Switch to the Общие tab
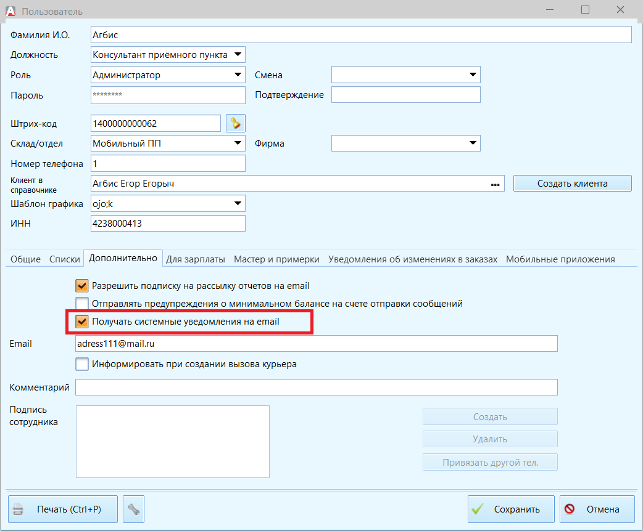 tap(25, 259)
